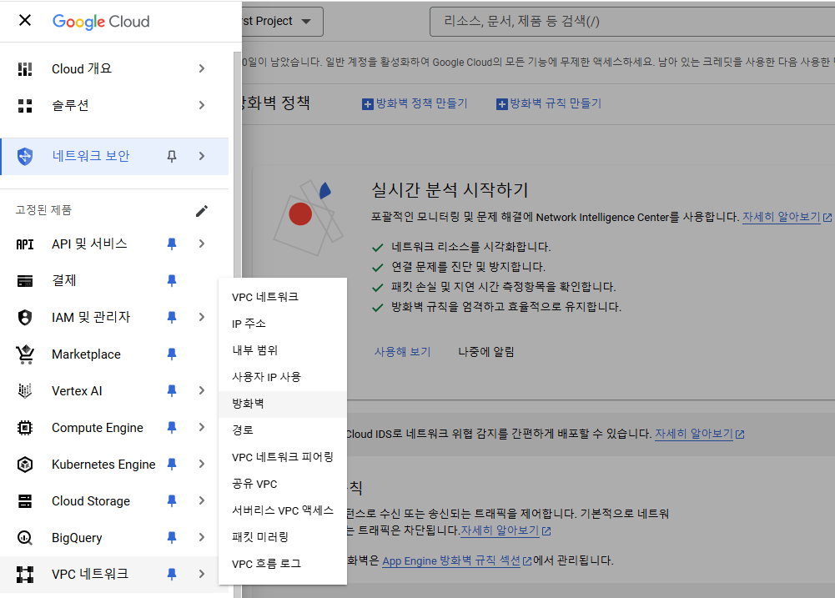Click the Compute Engine chip icon

(x=25, y=428)
